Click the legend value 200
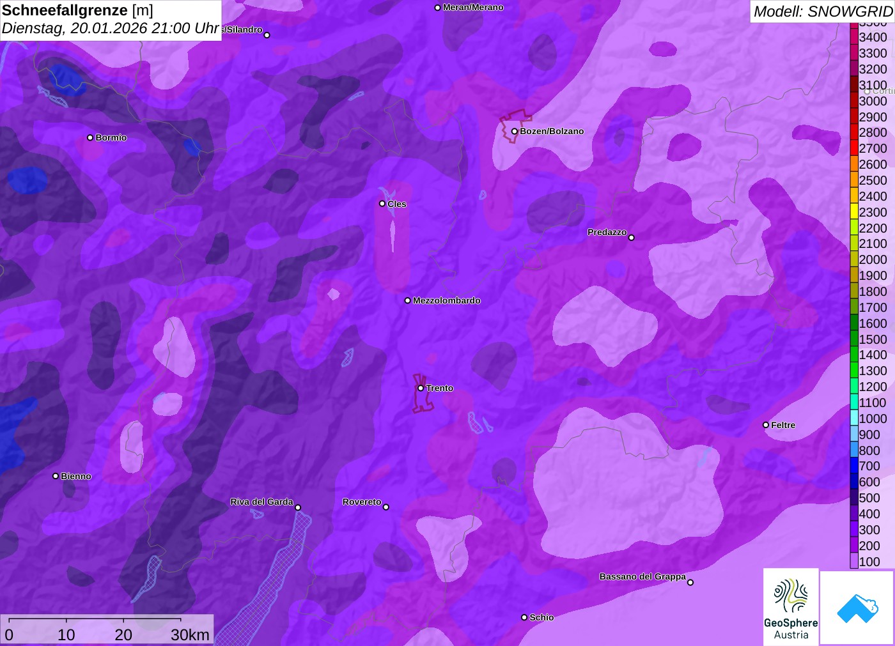895x646 pixels. (x=869, y=546)
